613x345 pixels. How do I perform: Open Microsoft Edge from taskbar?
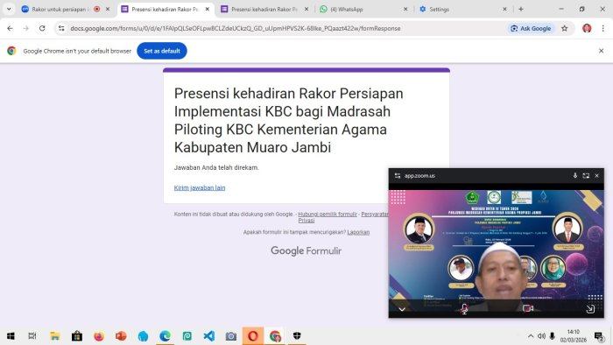165,336
